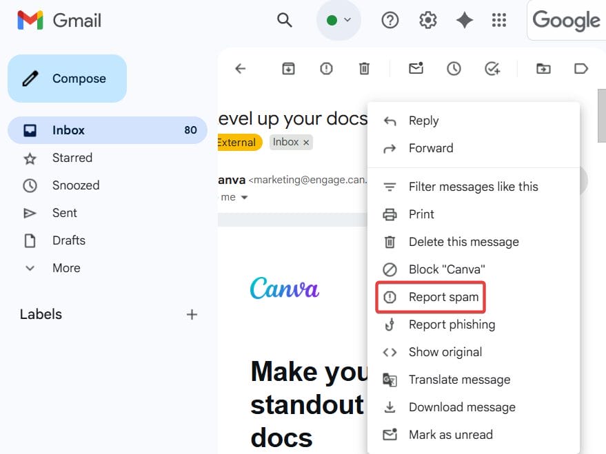The image size is (606, 454).
Task: Choose Delete this message
Action: (474, 242)
